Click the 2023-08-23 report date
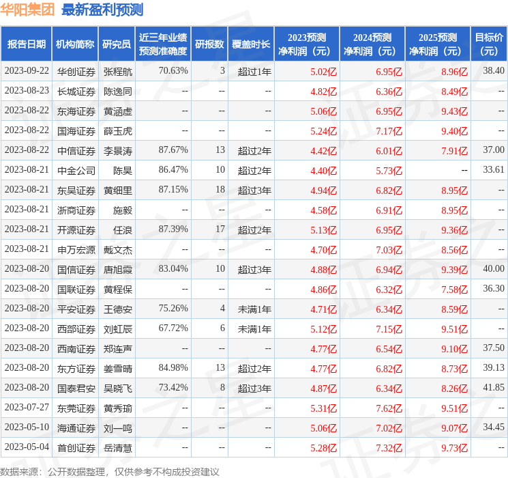 [27, 90]
